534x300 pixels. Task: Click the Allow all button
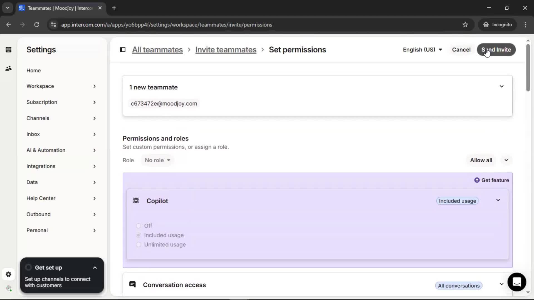pos(481,160)
